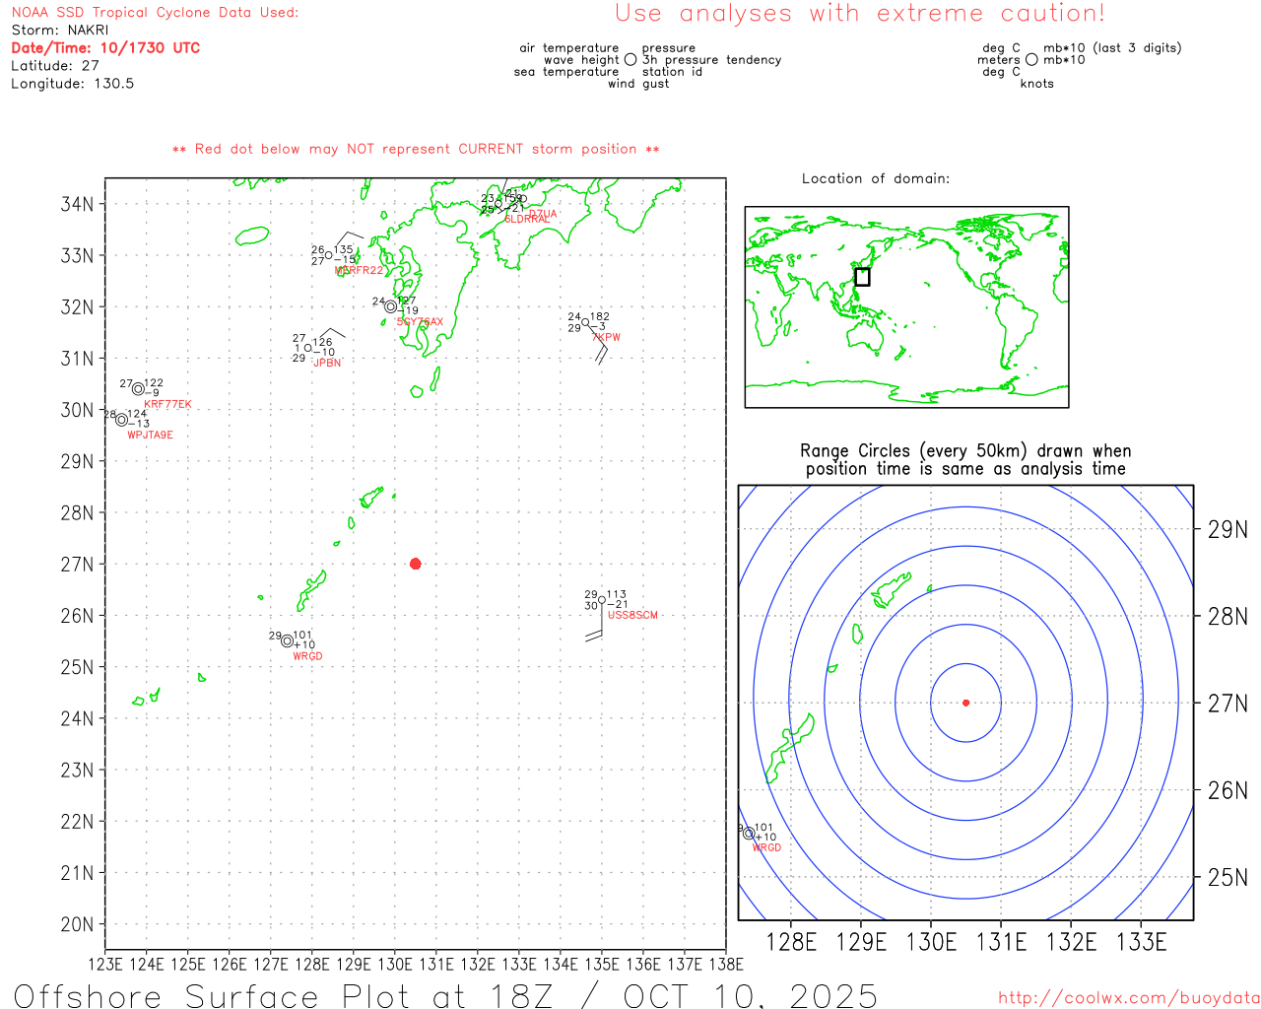This screenshot has height=1009, width=1261.
Task: Click the red 'WRGD' label on the main map
Action: pos(307,655)
